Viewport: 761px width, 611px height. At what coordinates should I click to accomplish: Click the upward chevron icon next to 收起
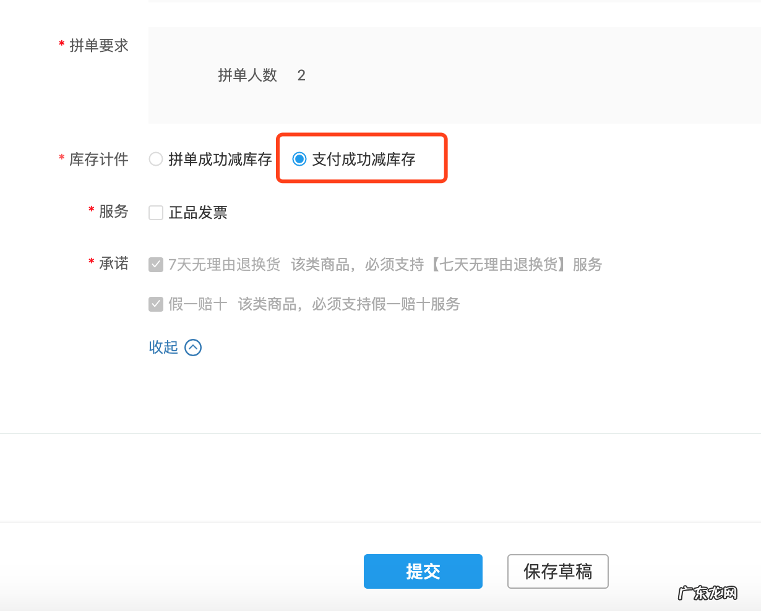[192, 347]
